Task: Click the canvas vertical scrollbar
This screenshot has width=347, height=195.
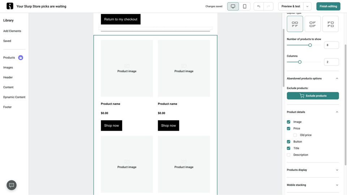Action: click(x=283, y=58)
